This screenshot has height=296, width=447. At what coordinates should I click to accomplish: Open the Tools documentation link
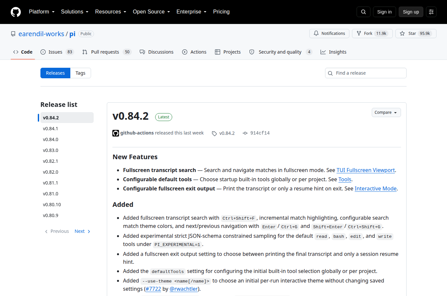tap(345, 179)
